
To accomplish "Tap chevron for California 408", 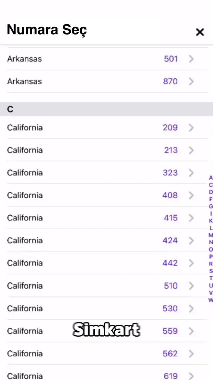I will pyautogui.click(x=191, y=195).
